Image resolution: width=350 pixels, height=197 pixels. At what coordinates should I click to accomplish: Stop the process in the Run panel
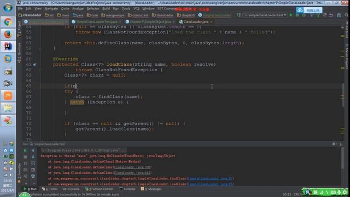(25, 157)
